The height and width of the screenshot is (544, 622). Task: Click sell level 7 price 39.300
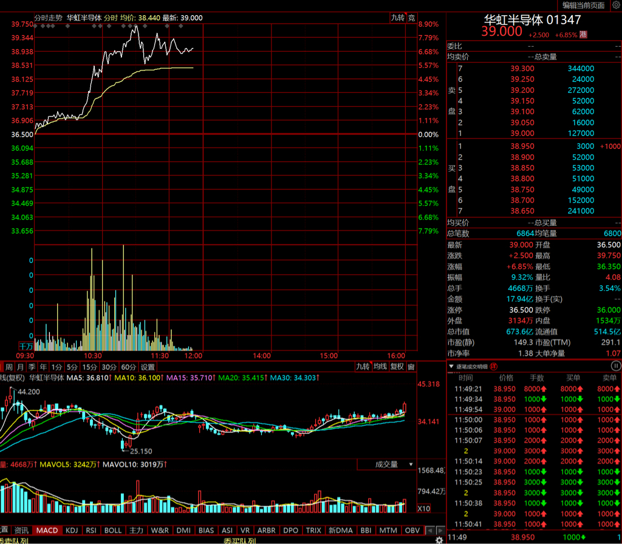(x=522, y=68)
